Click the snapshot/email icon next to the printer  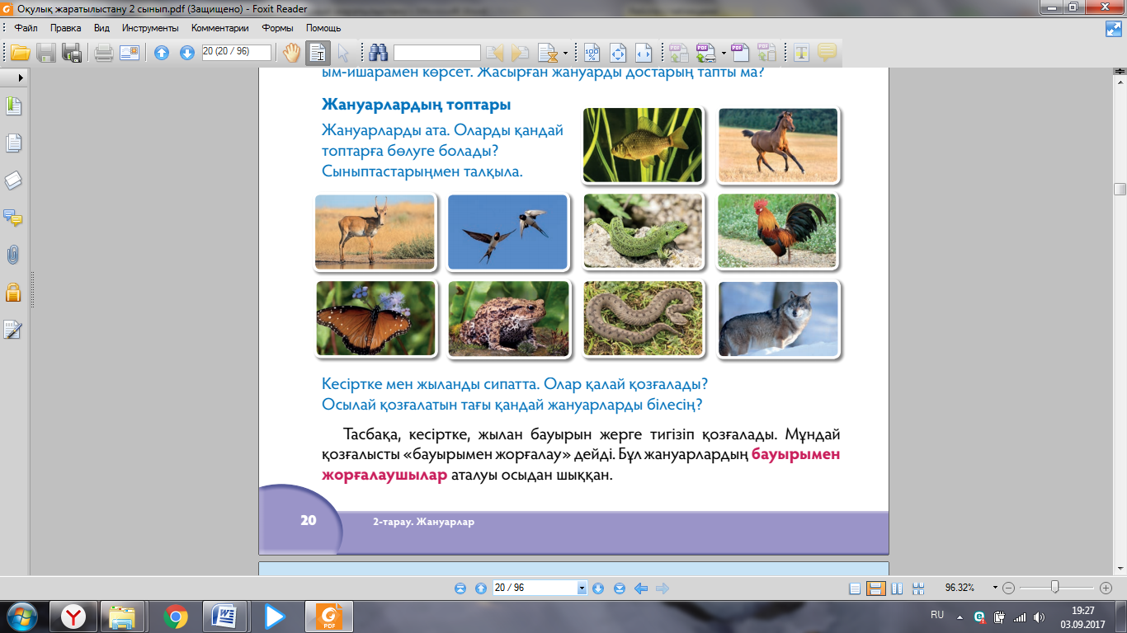[130, 53]
